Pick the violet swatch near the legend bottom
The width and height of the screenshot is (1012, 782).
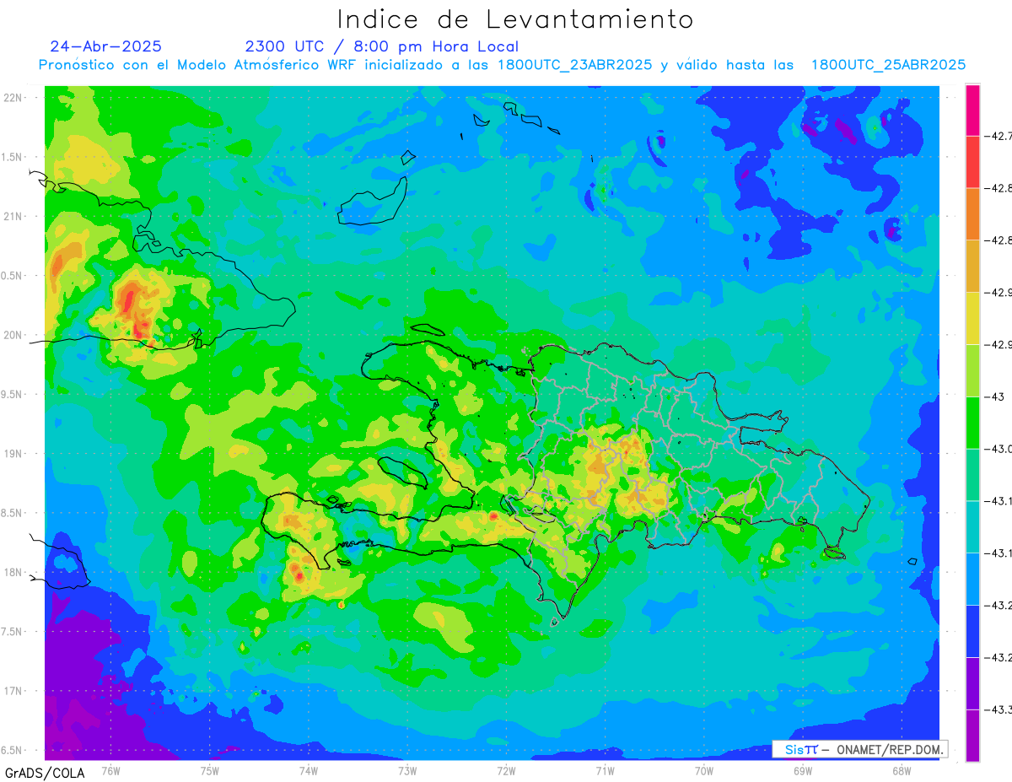pyautogui.click(x=972, y=683)
